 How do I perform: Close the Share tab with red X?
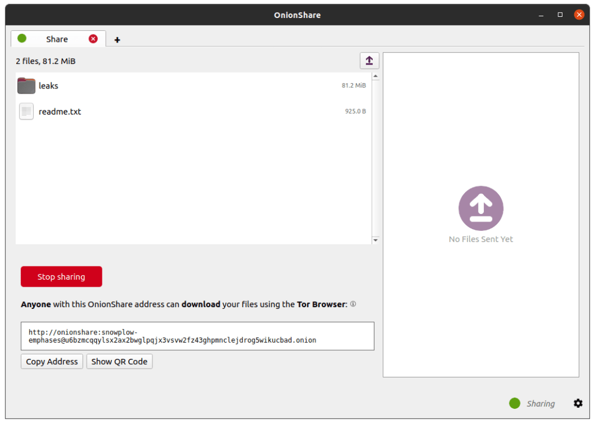click(x=93, y=39)
